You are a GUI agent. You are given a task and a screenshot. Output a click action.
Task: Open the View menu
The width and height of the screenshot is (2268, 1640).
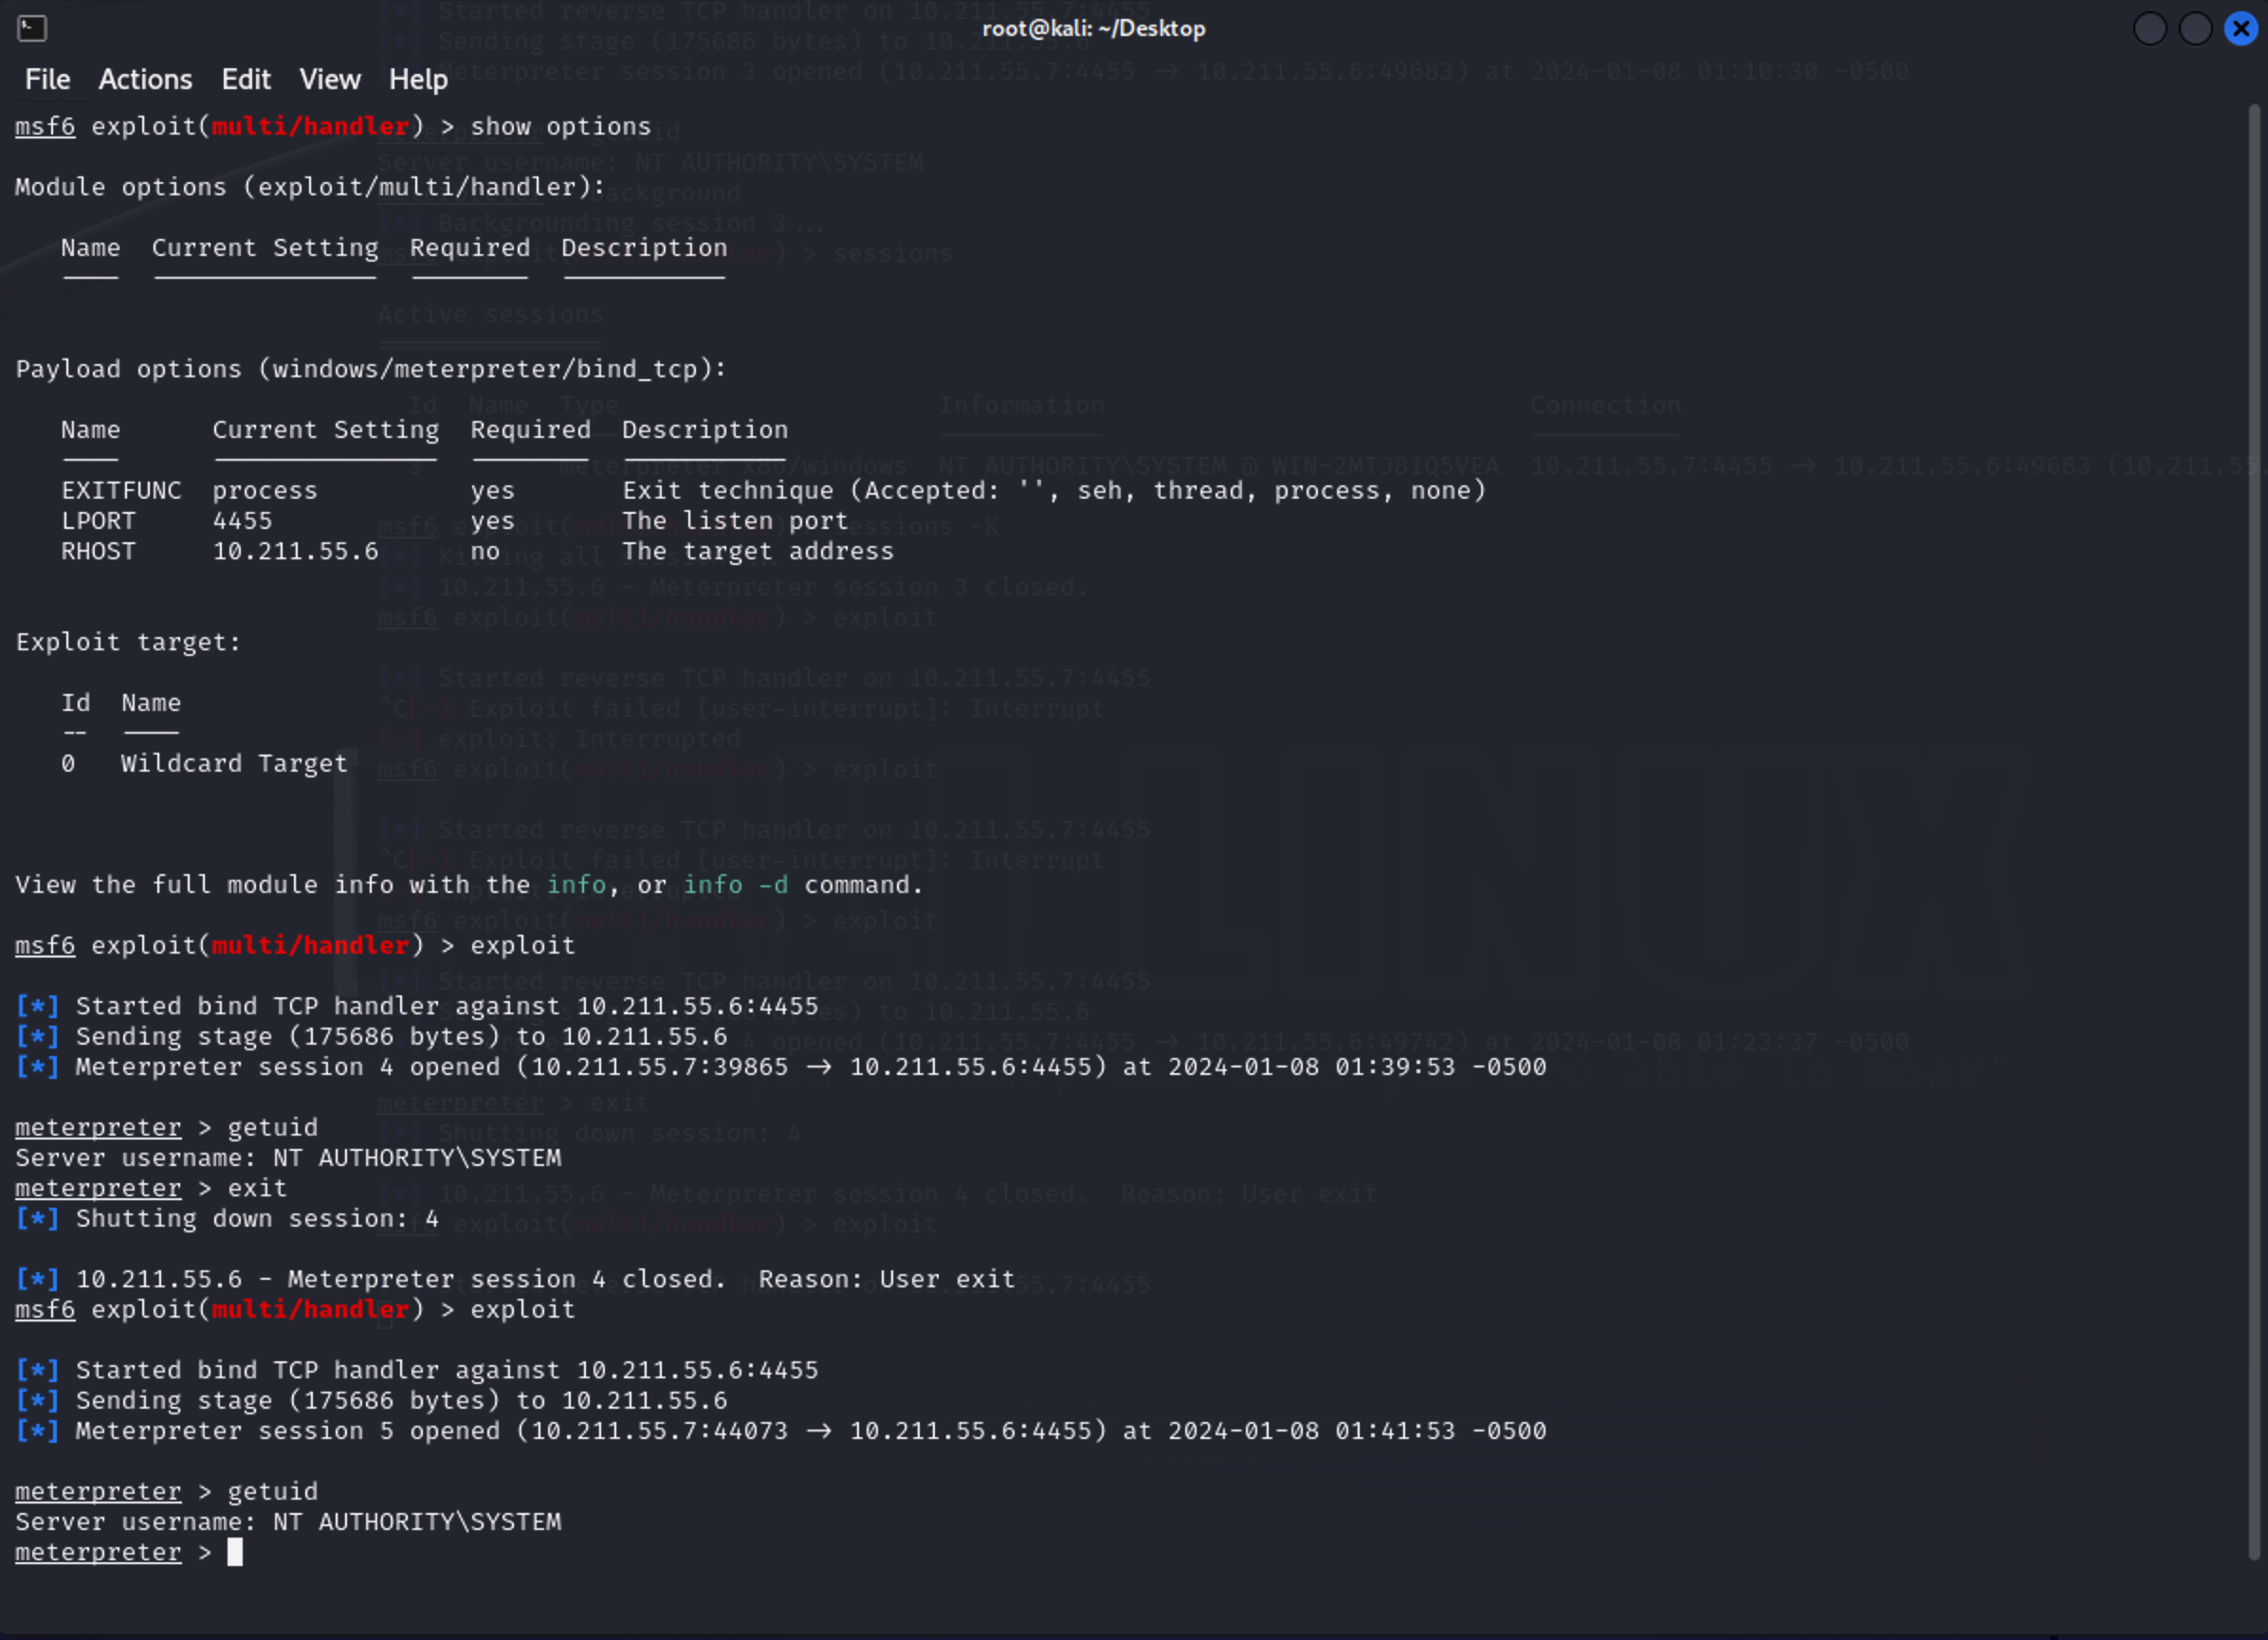coord(330,79)
